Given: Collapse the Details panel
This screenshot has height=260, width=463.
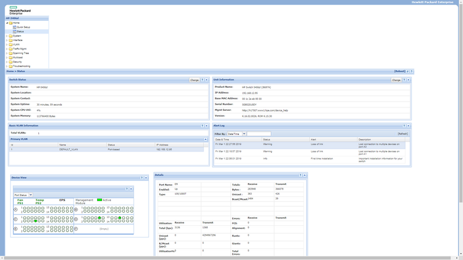Looking at the screenshot, I should coord(305,175).
